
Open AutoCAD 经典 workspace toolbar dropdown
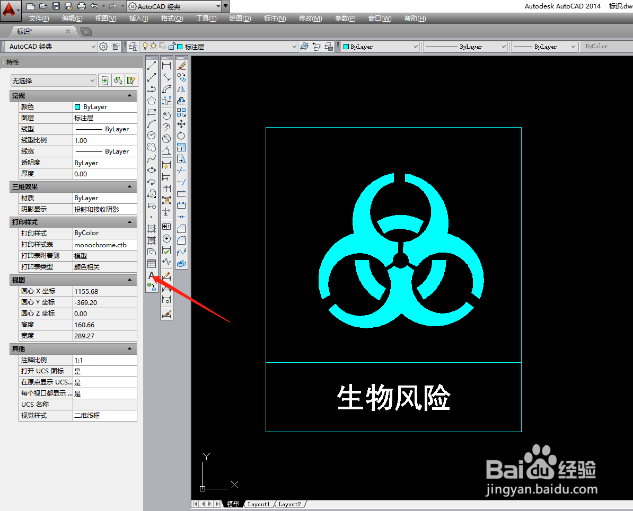click(93, 47)
